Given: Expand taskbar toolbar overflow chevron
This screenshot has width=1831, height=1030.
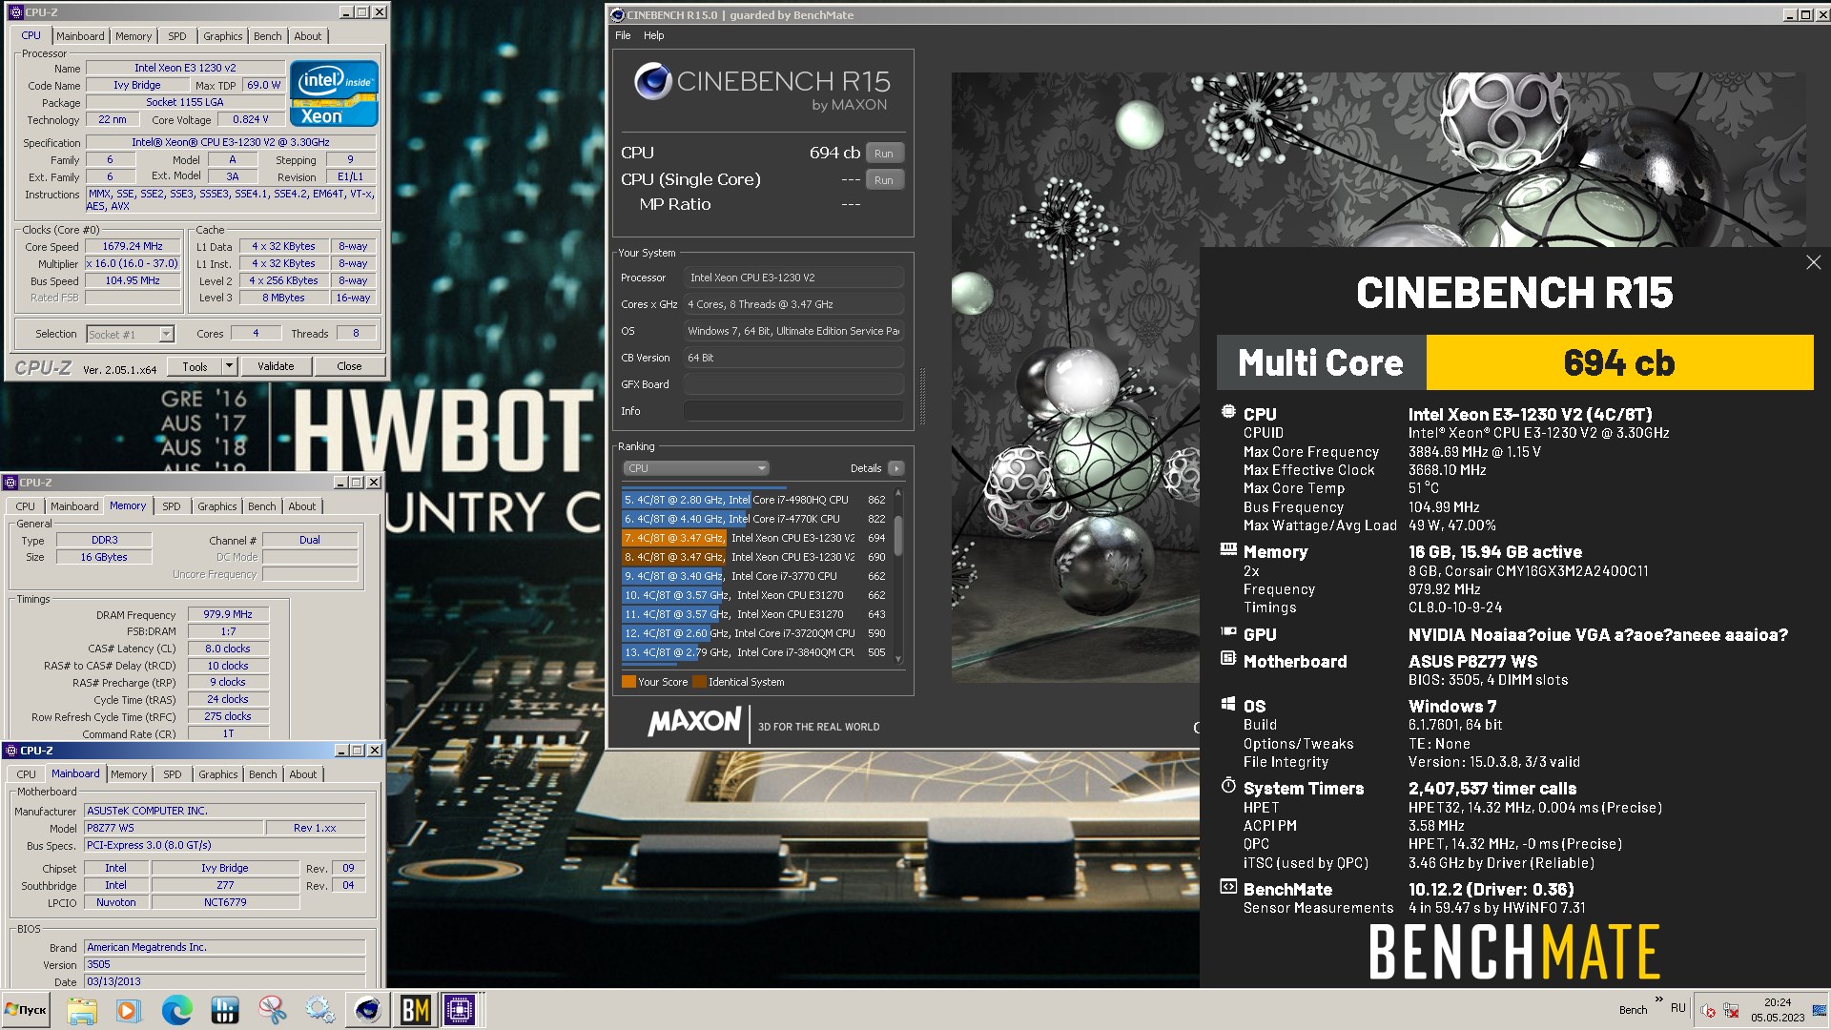Looking at the screenshot, I should tap(1659, 1000).
